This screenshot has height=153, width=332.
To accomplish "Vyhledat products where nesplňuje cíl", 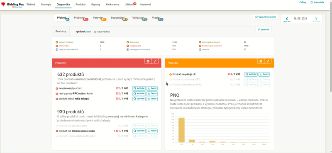I will [x=251, y=74].
